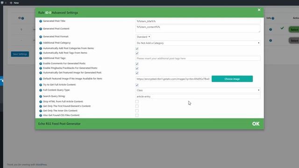Help icon for Strip HTML option
Viewport: 299px width, 168px height.
coord(41,102)
